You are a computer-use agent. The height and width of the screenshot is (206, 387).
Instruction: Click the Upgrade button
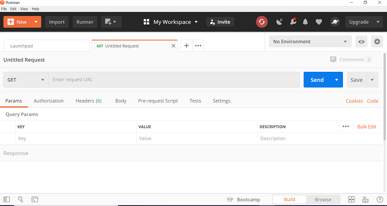[359, 22]
